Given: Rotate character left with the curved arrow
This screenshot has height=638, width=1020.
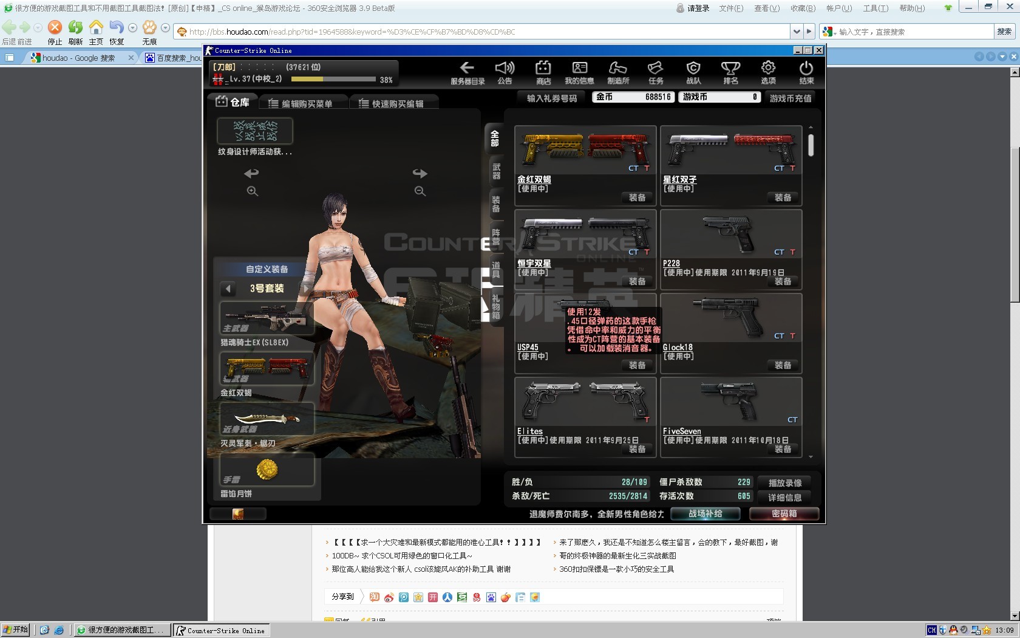Looking at the screenshot, I should click(x=251, y=173).
